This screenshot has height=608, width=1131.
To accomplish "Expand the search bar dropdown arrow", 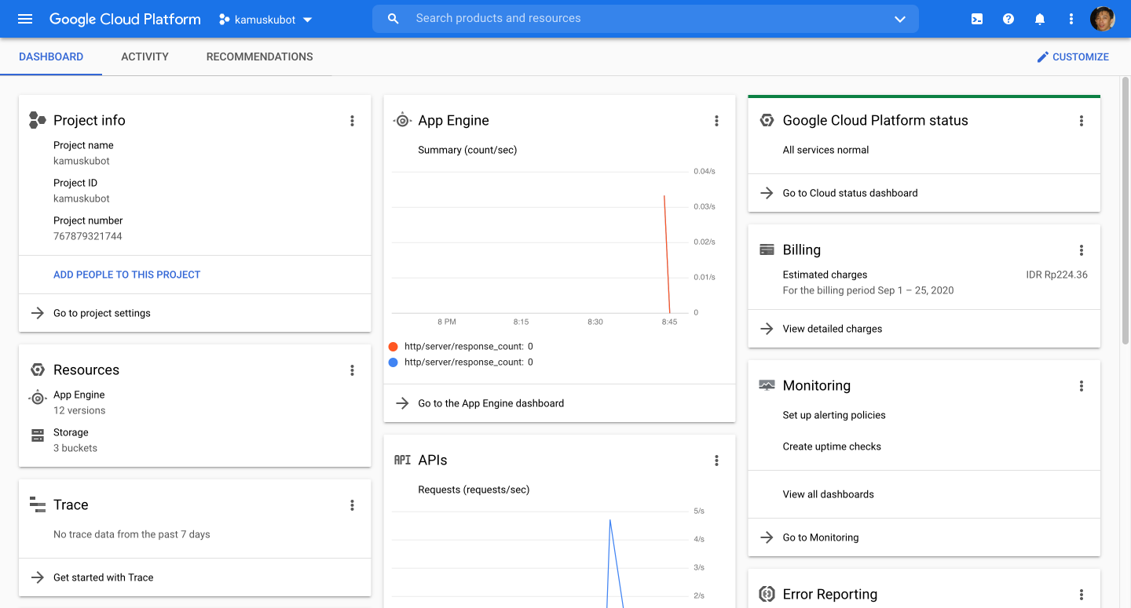I will pyautogui.click(x=900, y=19).
